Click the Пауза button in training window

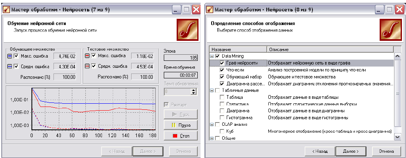point(181,125)
